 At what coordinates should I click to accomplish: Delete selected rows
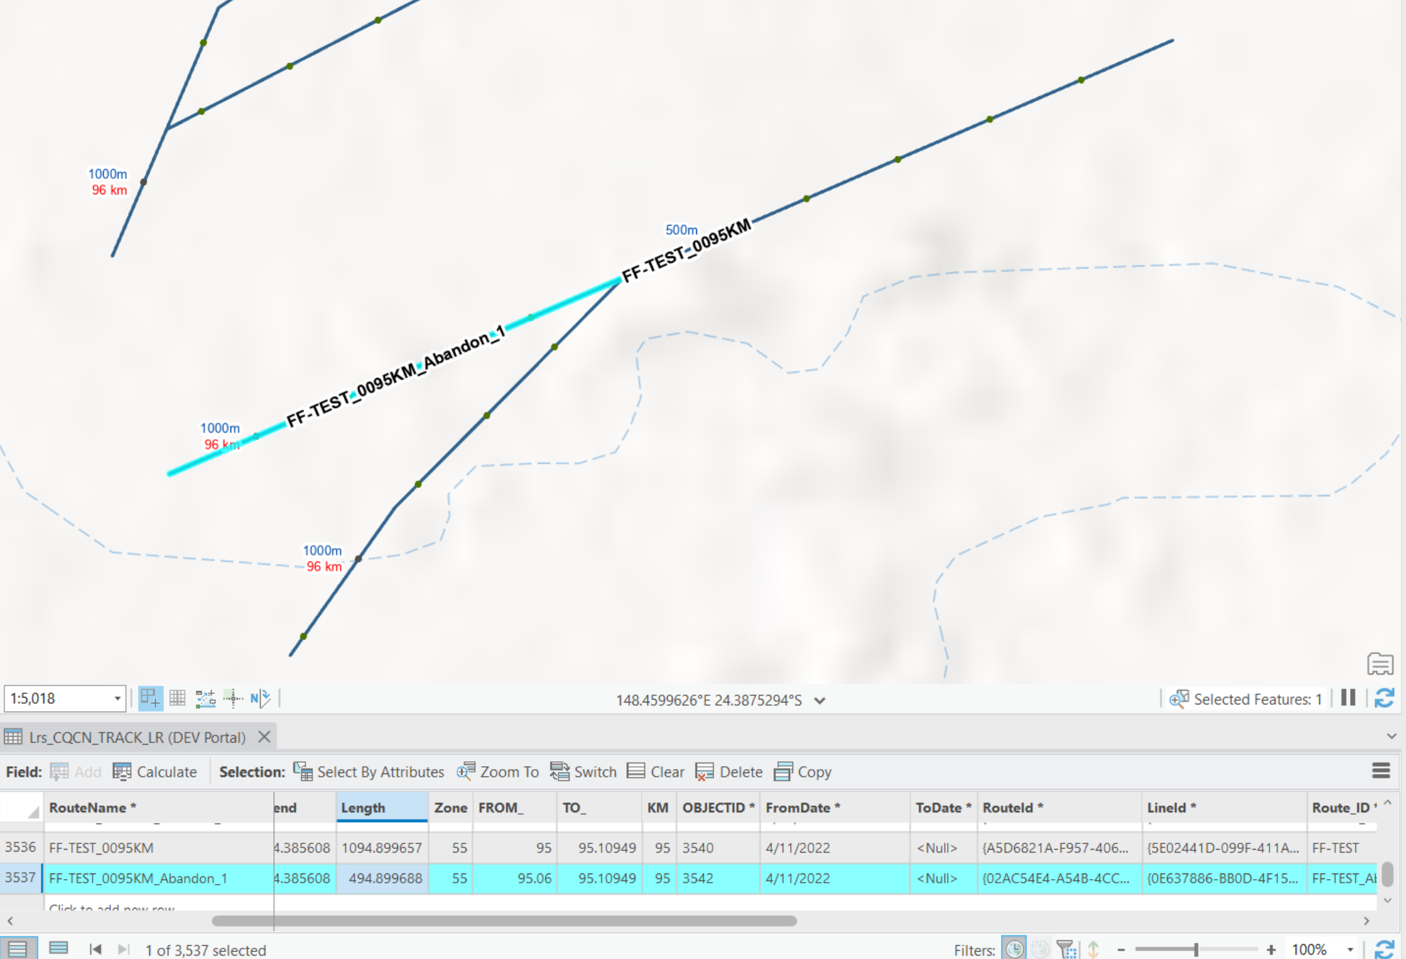(729, 772)
